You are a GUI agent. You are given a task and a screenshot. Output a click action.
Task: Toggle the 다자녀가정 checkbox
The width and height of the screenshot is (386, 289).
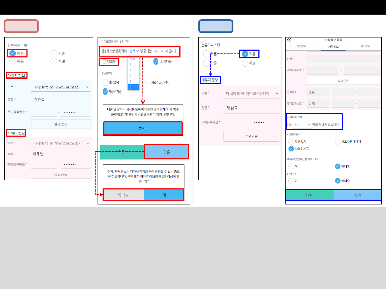click(156, 61)
